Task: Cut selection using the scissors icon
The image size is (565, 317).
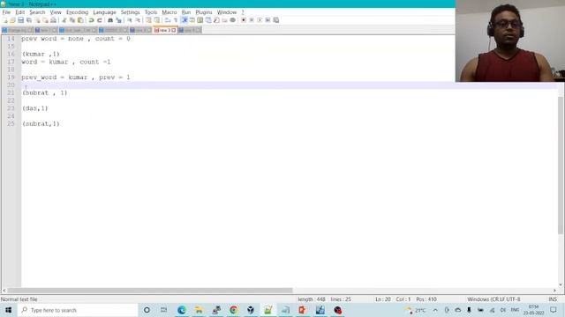Action: click(64, 20)
